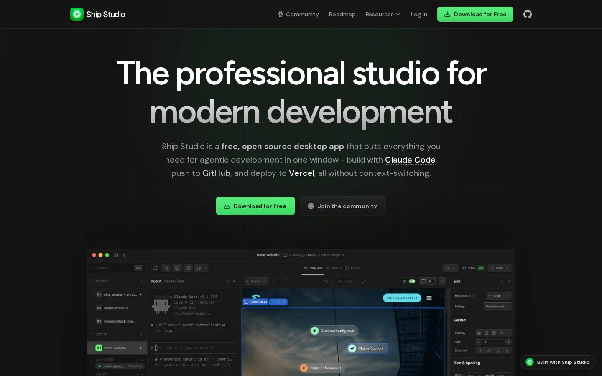Select ship-studio-market project in pinned list

point(117,295)
